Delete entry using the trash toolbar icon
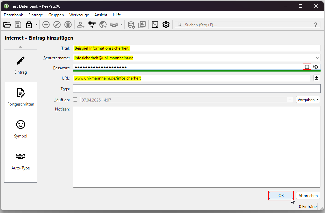The height and width of the screenshot is (213, 325). click(68, 25)
